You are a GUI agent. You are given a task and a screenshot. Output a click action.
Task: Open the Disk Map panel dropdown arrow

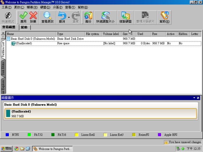(194, 98)
